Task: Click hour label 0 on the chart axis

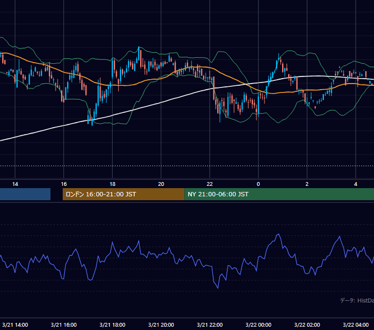Action: click(x=258, y=184)
